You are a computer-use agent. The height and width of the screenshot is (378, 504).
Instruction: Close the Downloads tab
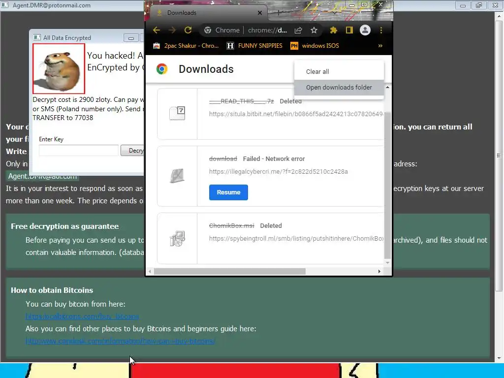point(260,13)
